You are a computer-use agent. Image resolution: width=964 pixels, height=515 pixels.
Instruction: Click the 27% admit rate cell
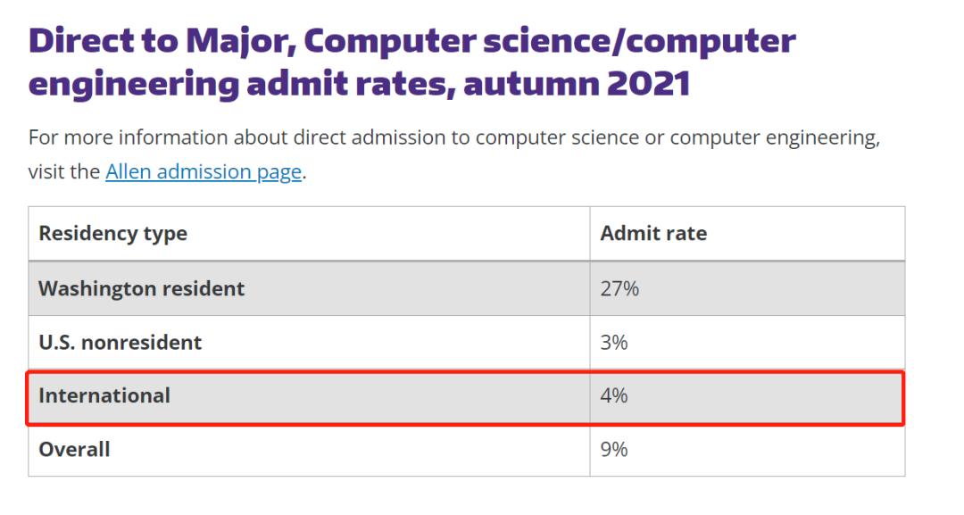[619, 288]
